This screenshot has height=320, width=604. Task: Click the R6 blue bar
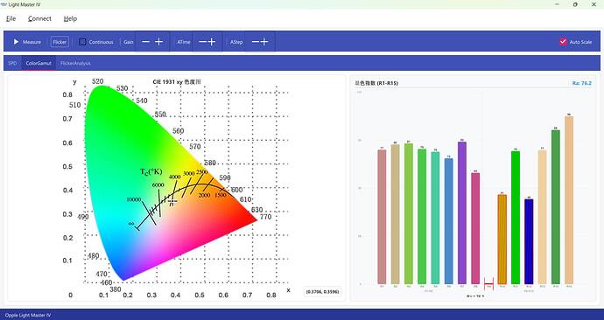(449, 221)
